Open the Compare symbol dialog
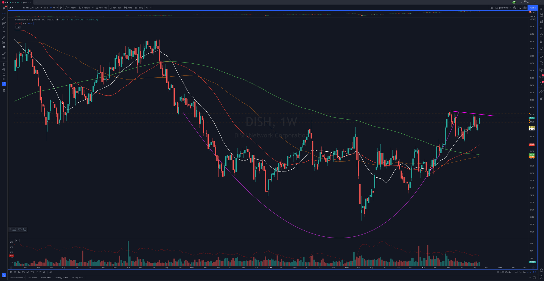 [x=70, y=8]
